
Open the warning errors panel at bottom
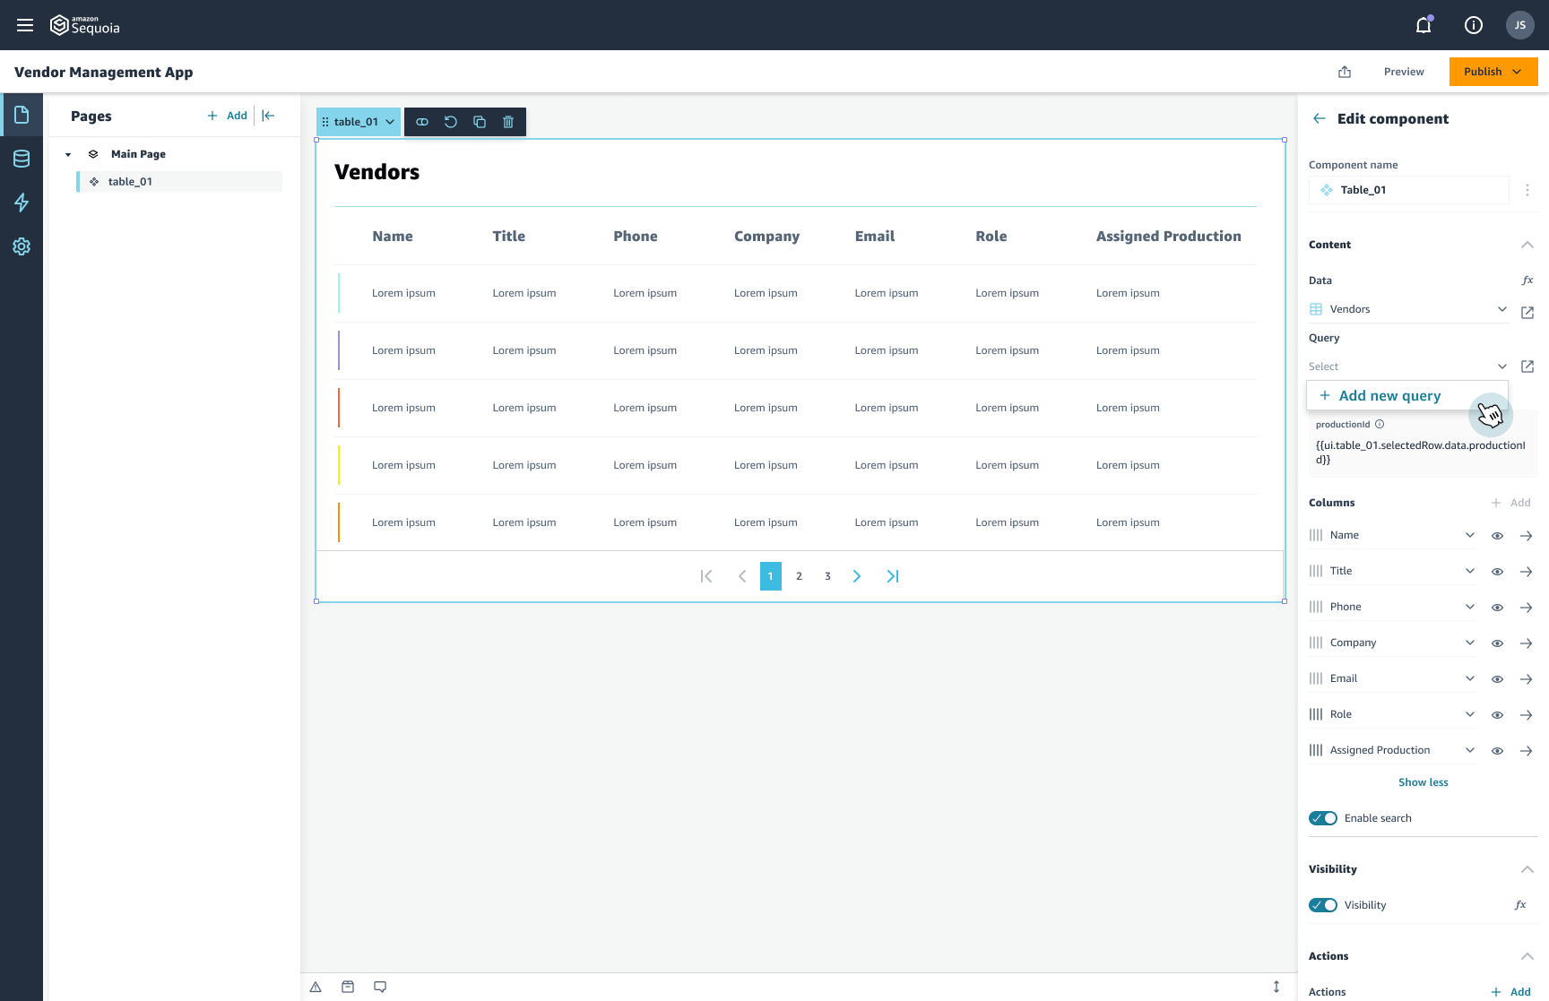[x=316, y=986]
